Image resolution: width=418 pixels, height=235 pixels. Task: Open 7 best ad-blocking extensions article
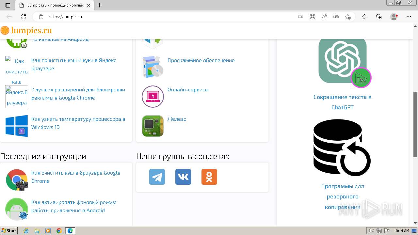pyautogui.click(x=78, y=94)
